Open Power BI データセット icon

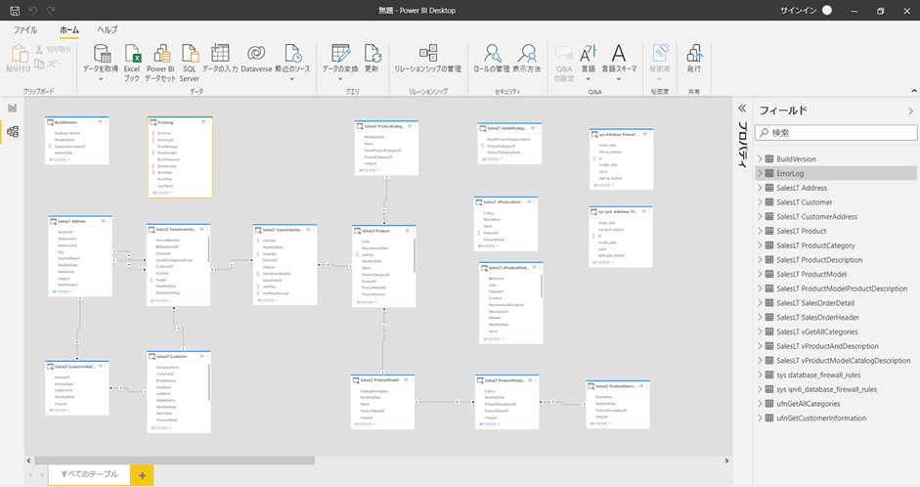pos(161,54)
